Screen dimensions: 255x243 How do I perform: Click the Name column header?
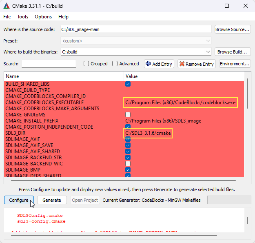[64, 76]
